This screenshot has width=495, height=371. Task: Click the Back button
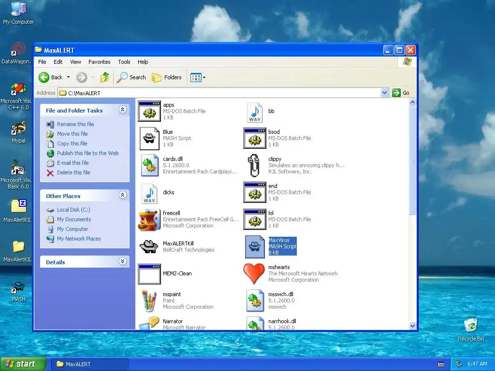click(50, 77)
